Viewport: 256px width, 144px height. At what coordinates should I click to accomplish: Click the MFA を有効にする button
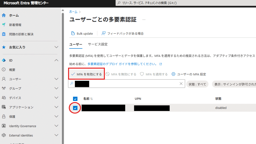(x=86, y=74)
